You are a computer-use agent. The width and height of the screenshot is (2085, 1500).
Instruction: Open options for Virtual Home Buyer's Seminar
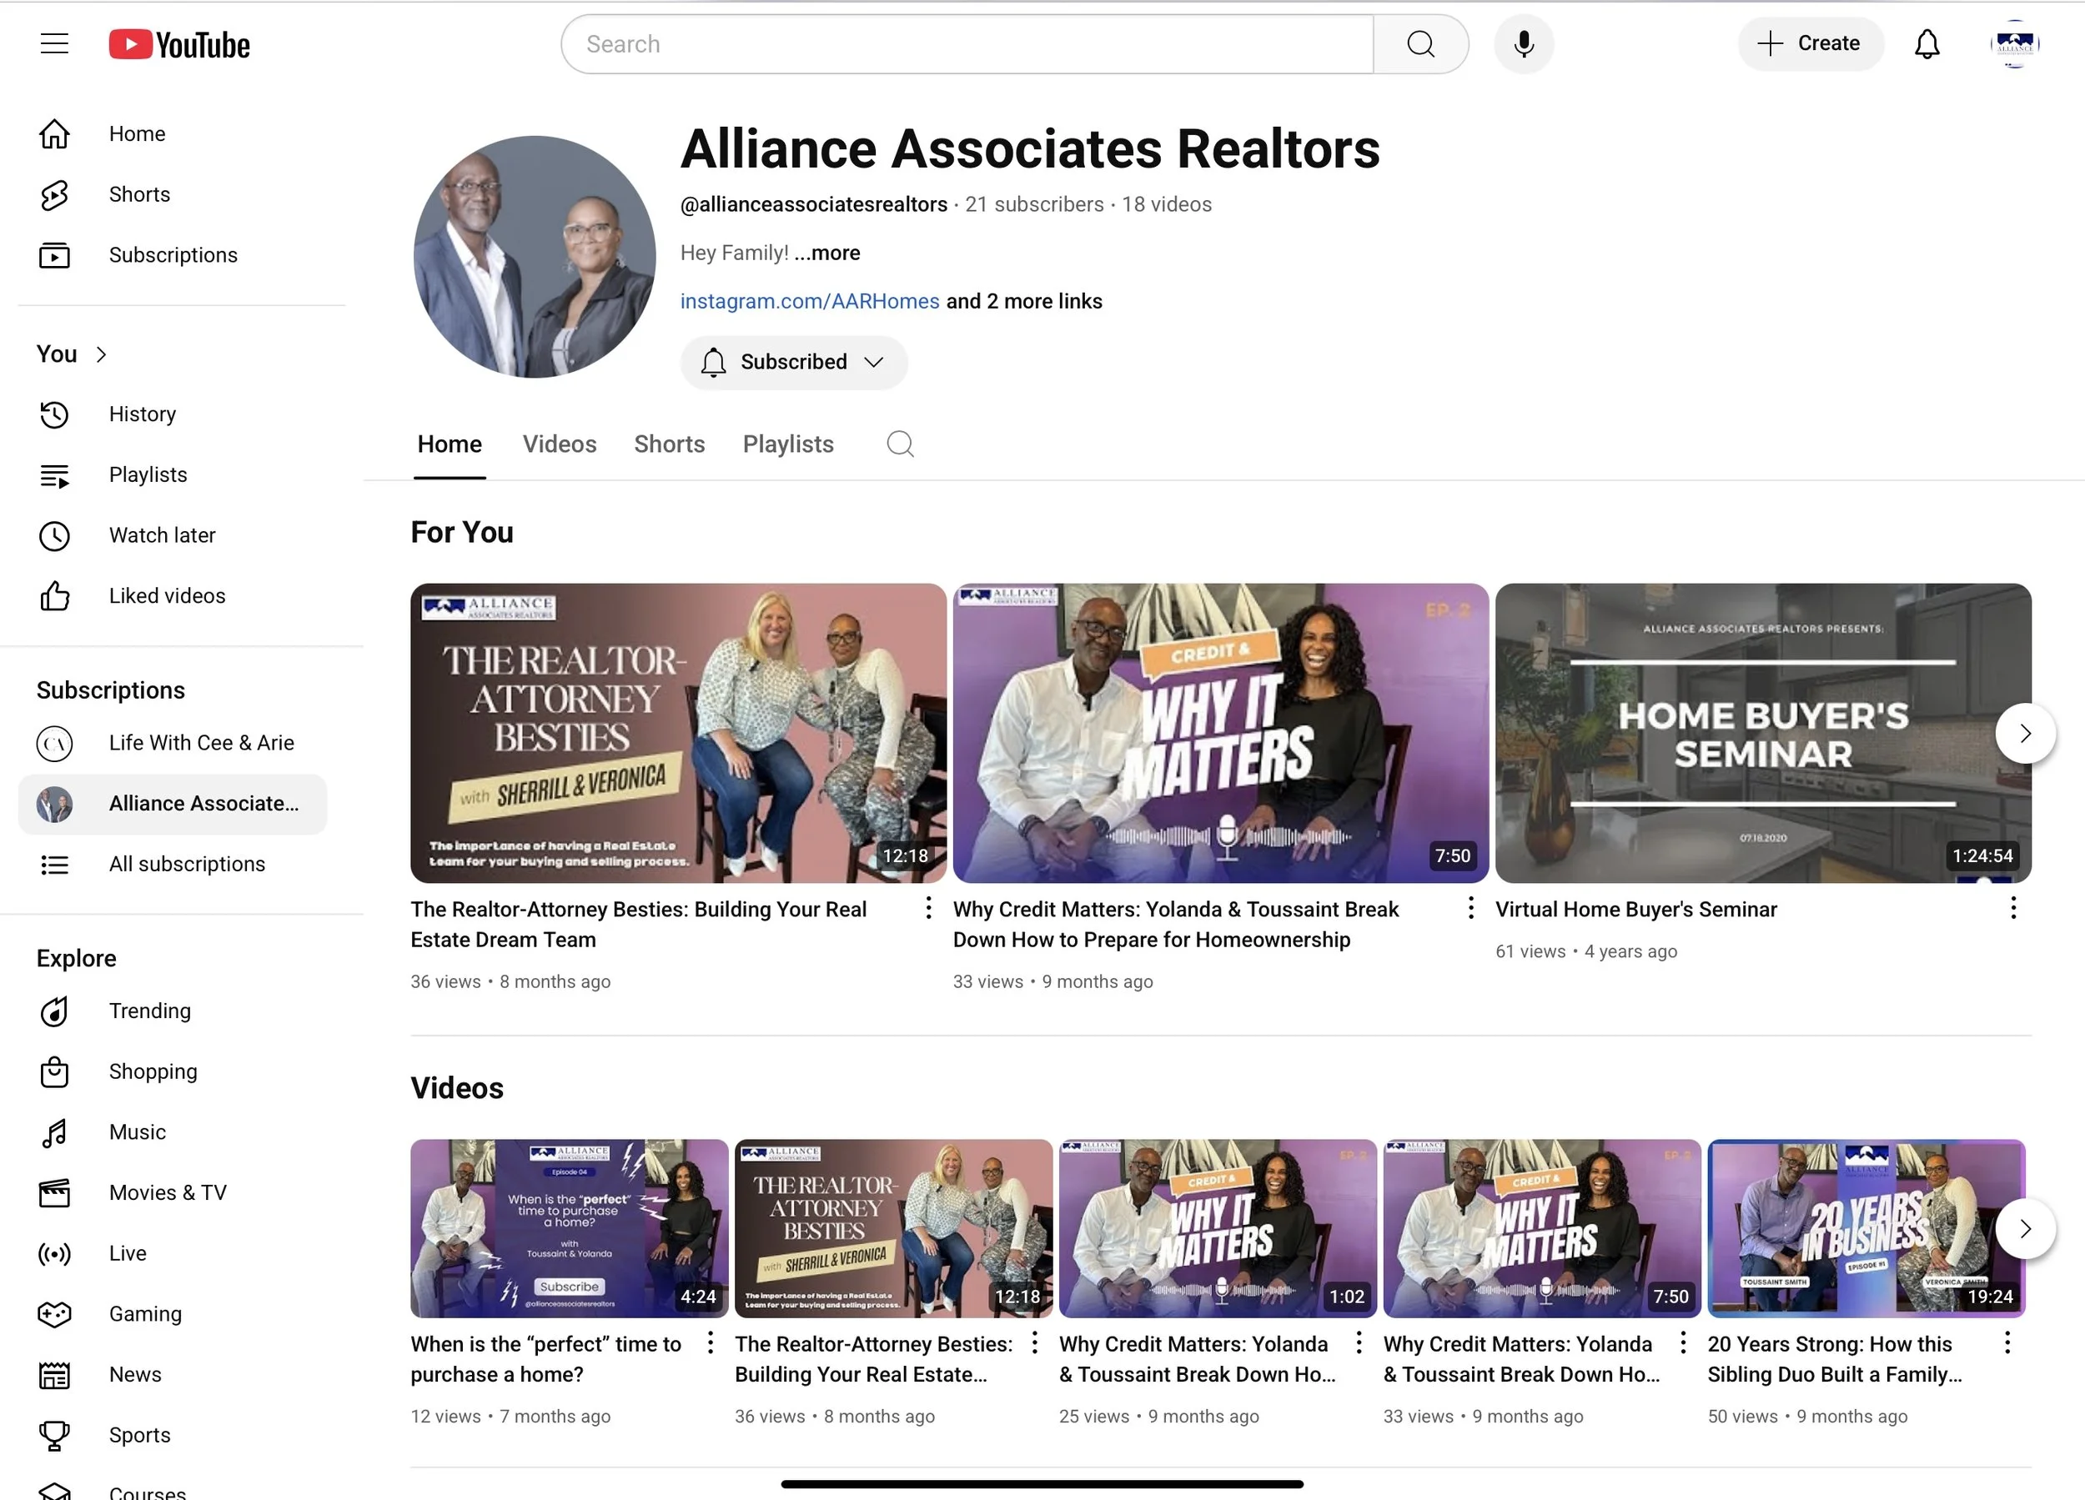(x=2013, y=908)
